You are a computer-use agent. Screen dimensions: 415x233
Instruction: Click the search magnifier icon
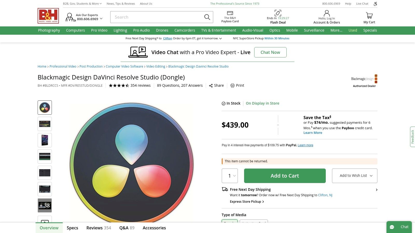coord(207,17)
